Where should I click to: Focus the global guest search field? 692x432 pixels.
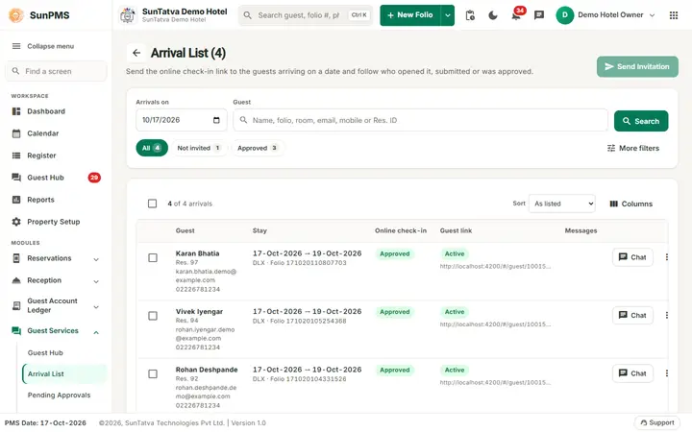click(x=306, y=15)
